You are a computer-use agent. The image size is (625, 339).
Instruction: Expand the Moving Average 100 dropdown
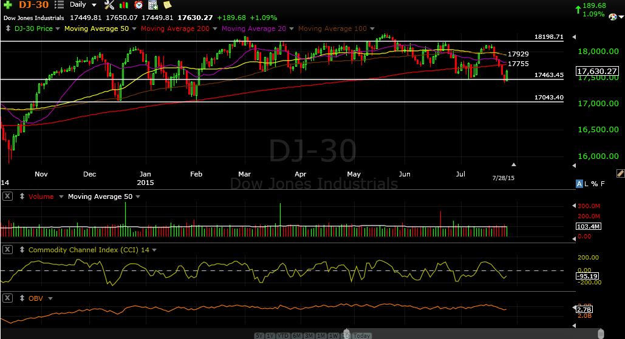click(372, 29)
